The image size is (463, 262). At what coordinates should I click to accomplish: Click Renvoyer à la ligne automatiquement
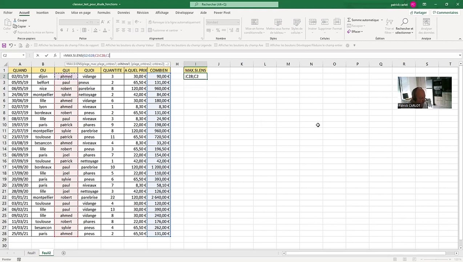174,22
